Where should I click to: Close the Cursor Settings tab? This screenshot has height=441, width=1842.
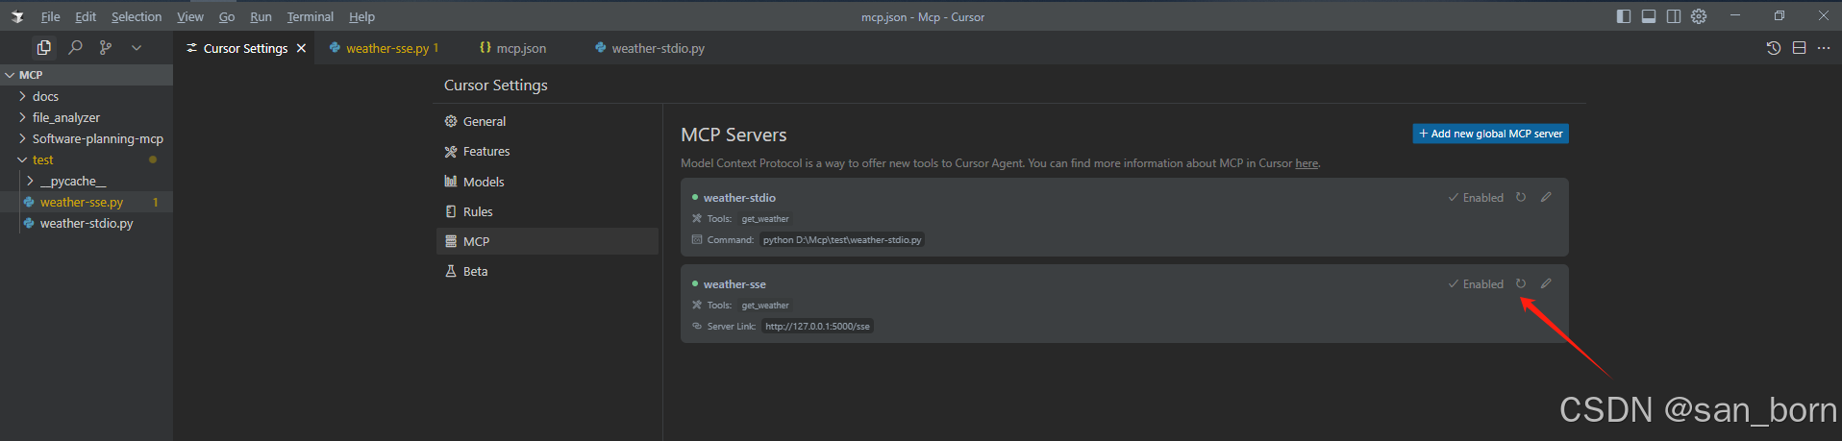coord(301,48)
